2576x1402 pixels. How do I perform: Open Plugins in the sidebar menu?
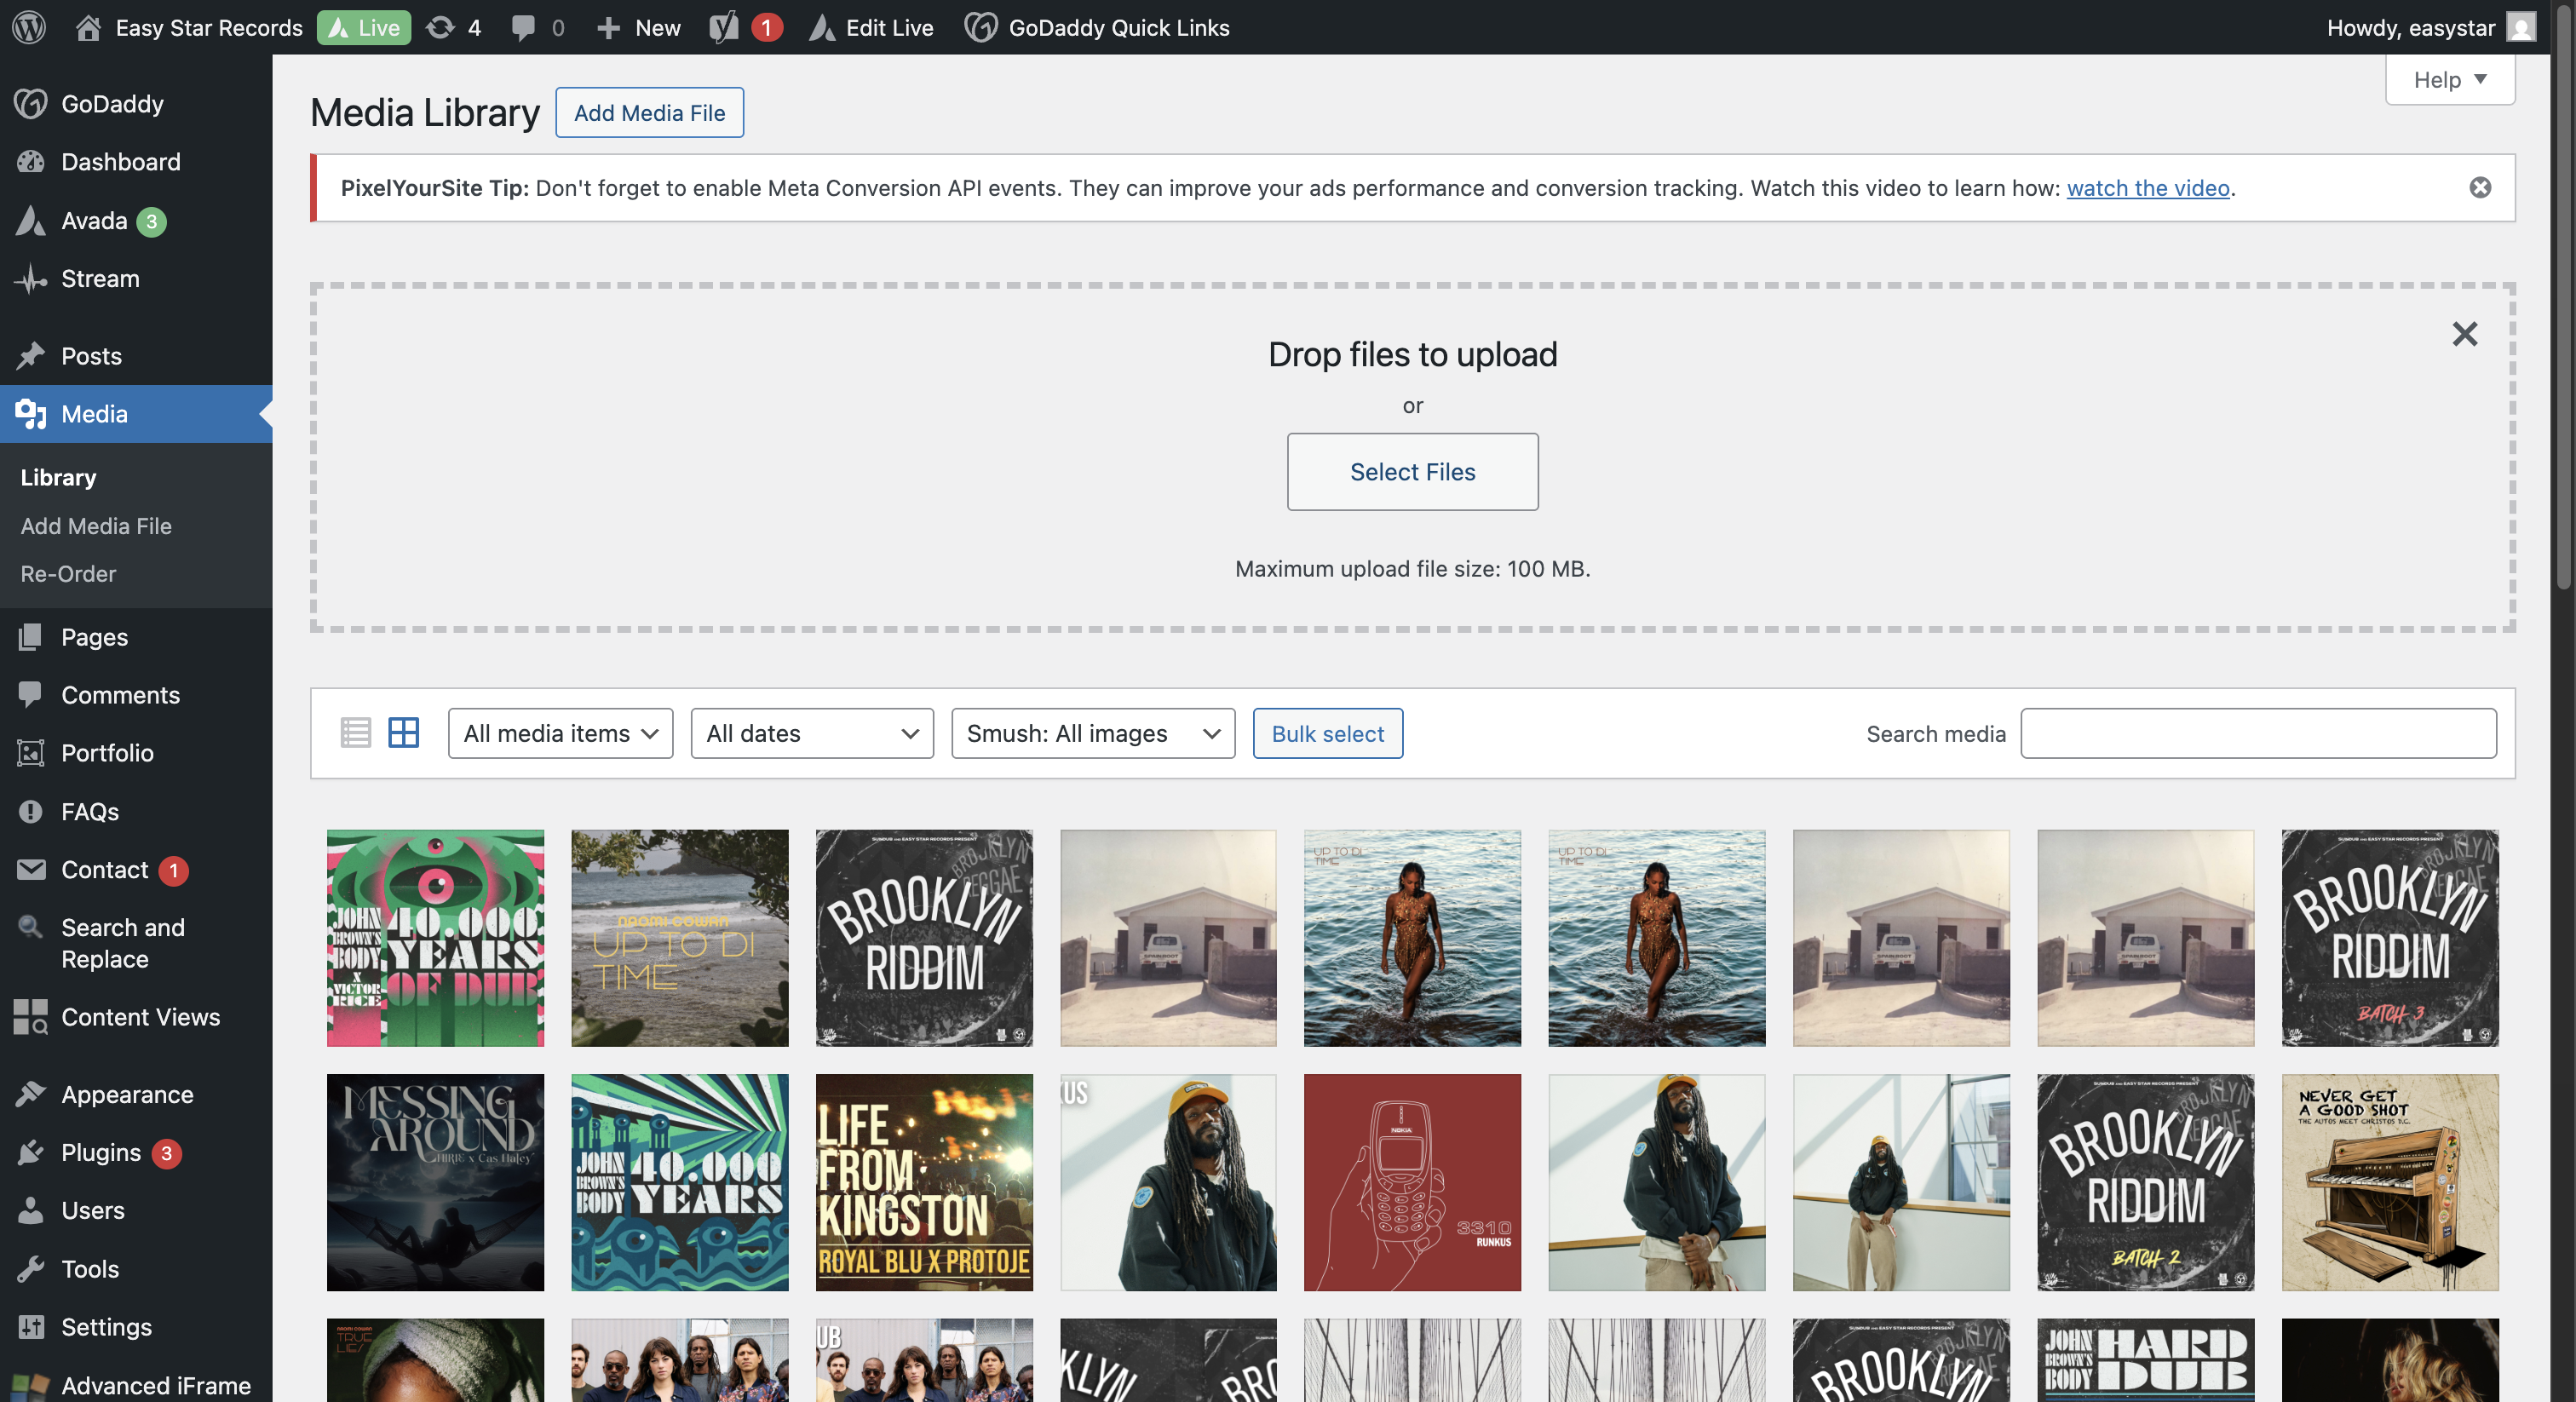[x=101, y=1152]
